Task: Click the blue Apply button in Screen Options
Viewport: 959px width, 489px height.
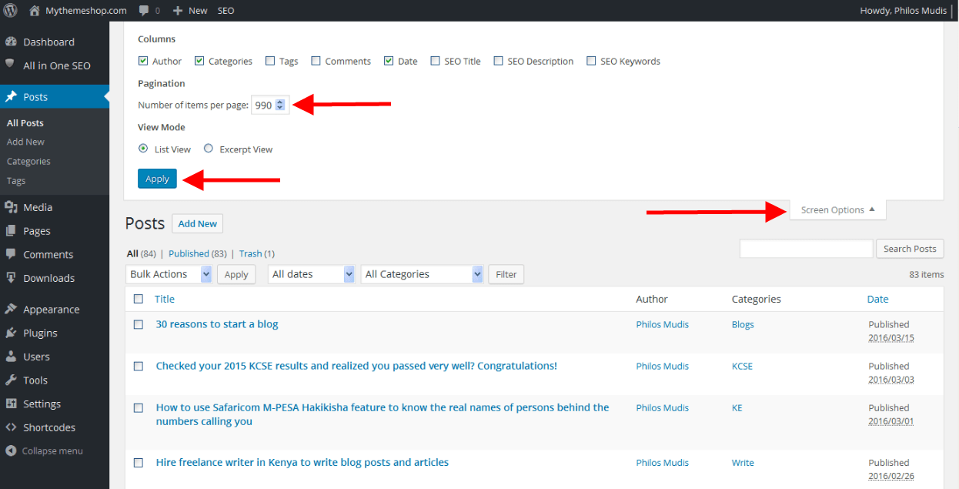Action: coord(157,179)
